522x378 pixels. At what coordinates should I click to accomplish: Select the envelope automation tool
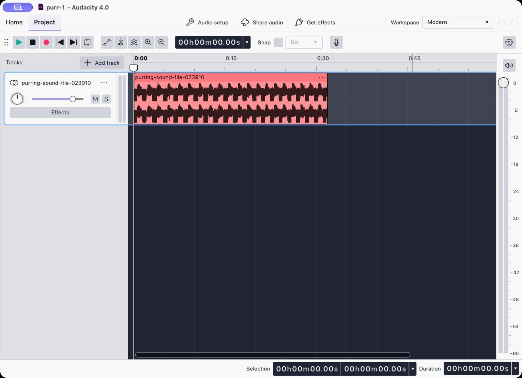(x=107, y=42)
